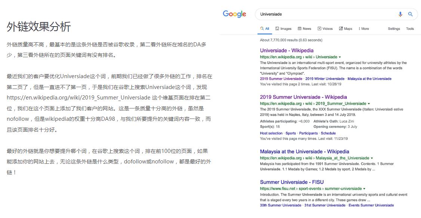Screen dimensions: 421x218
Task: Open the Participants sitelink
Action: coord(308,133)
